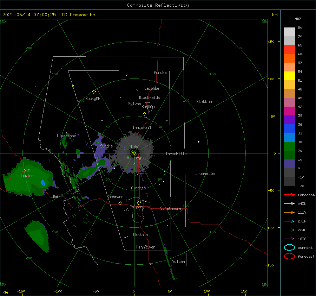
Task: Select the 36 dBZ blue swatch
Action: coord(289,128)
